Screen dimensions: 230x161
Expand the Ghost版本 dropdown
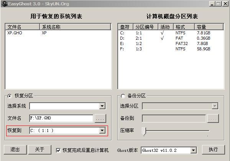click(194, 150)
